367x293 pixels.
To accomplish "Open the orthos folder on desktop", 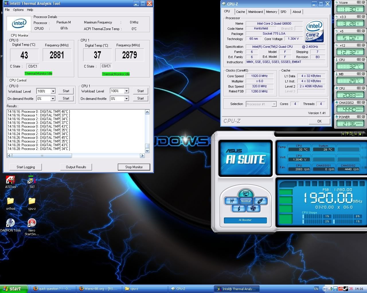I will 11,204.
